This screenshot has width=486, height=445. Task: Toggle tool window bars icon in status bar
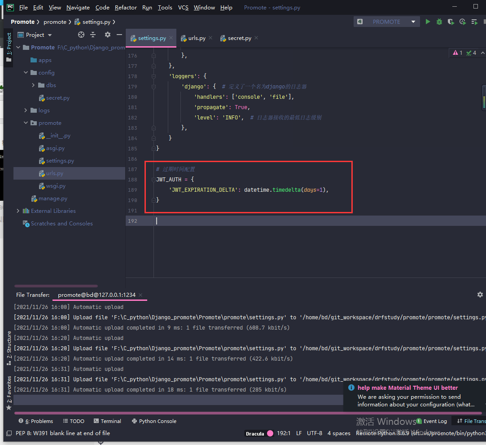point(9,433)
